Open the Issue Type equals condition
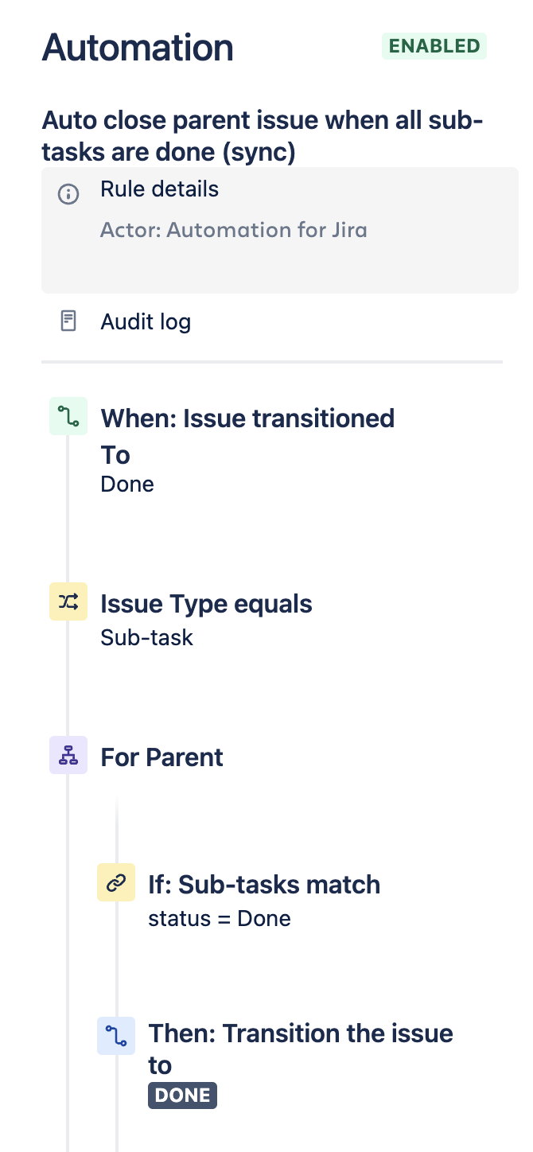This screenshot has height=1152, width=533. click(206, 620)
